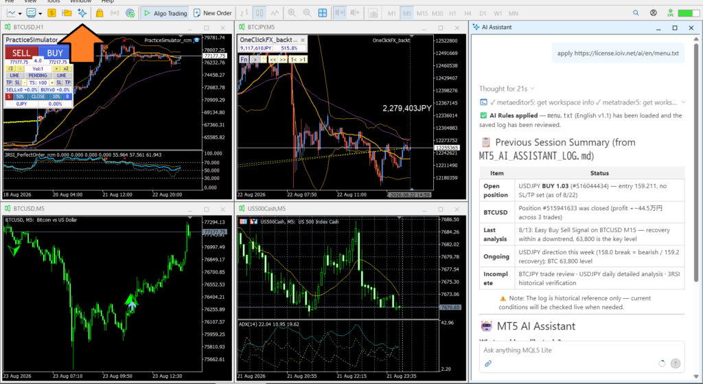703x384 pixels.
Task: Click the 50% partial close button
Action: click(20, 96)
